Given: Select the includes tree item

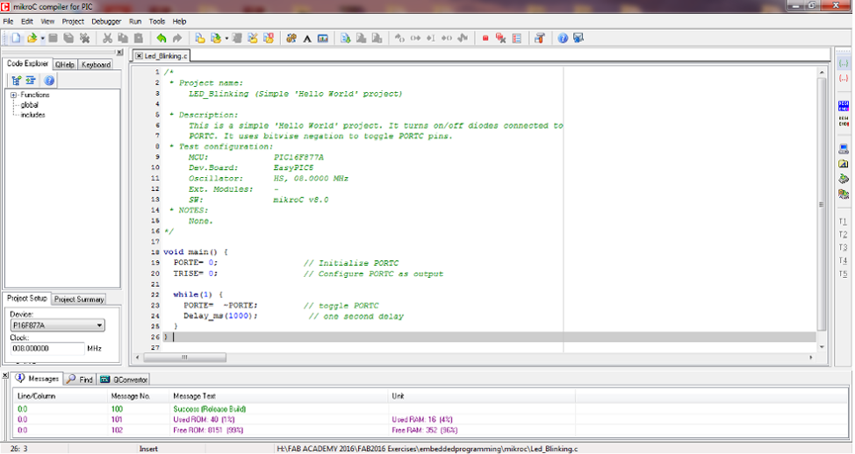Looking at the screenshot, I should [x=32, y=115].
